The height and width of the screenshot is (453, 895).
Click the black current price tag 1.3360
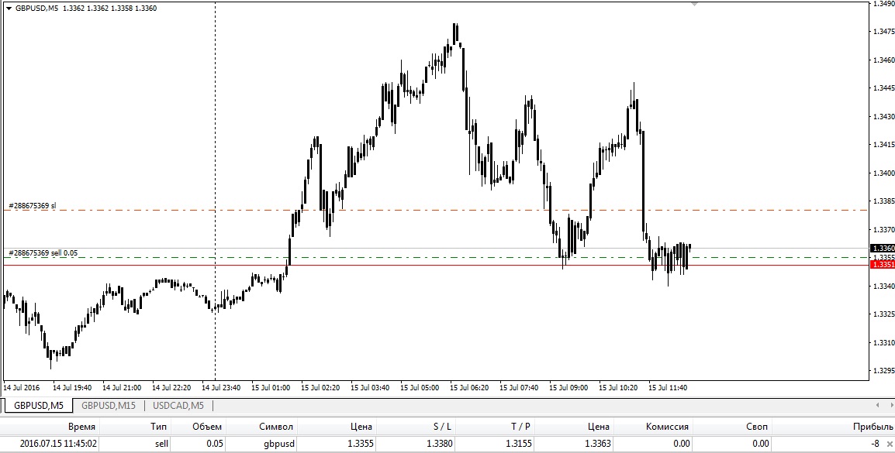[x=883, y=249]
